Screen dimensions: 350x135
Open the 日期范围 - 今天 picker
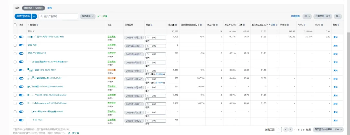pos(323,16)
